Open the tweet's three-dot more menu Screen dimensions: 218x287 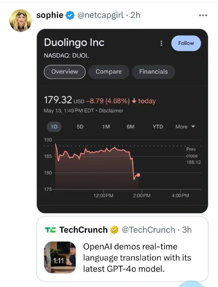tap(203, 15)
